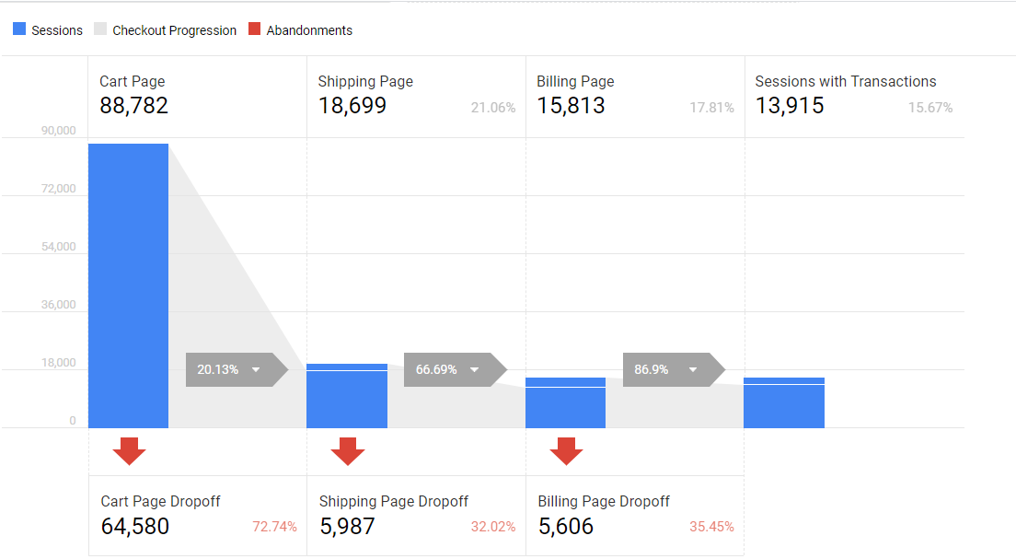Open the 66.69% progression dropdown
This screenshot has width=1016, height=559.
(x=474, y=369)
